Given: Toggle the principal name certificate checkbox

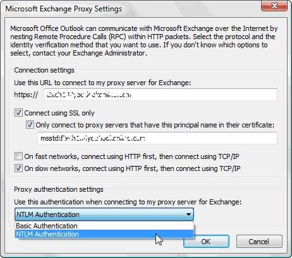Looking at the screenshot, I should [30, 125].
